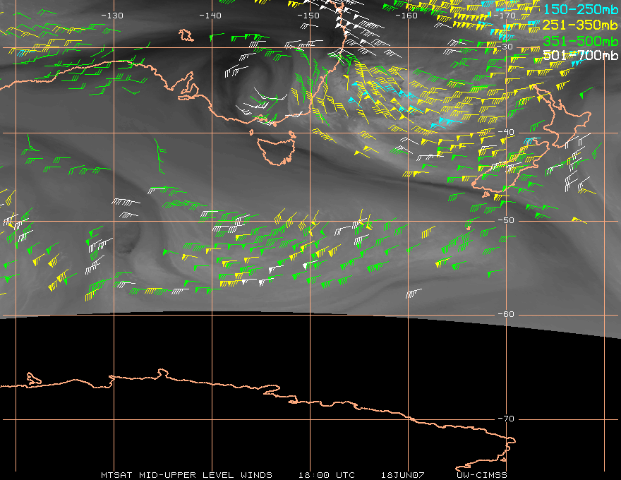Screen dimensions: 621x480
Task: Click the -130 longitude label
Action: 112,16
